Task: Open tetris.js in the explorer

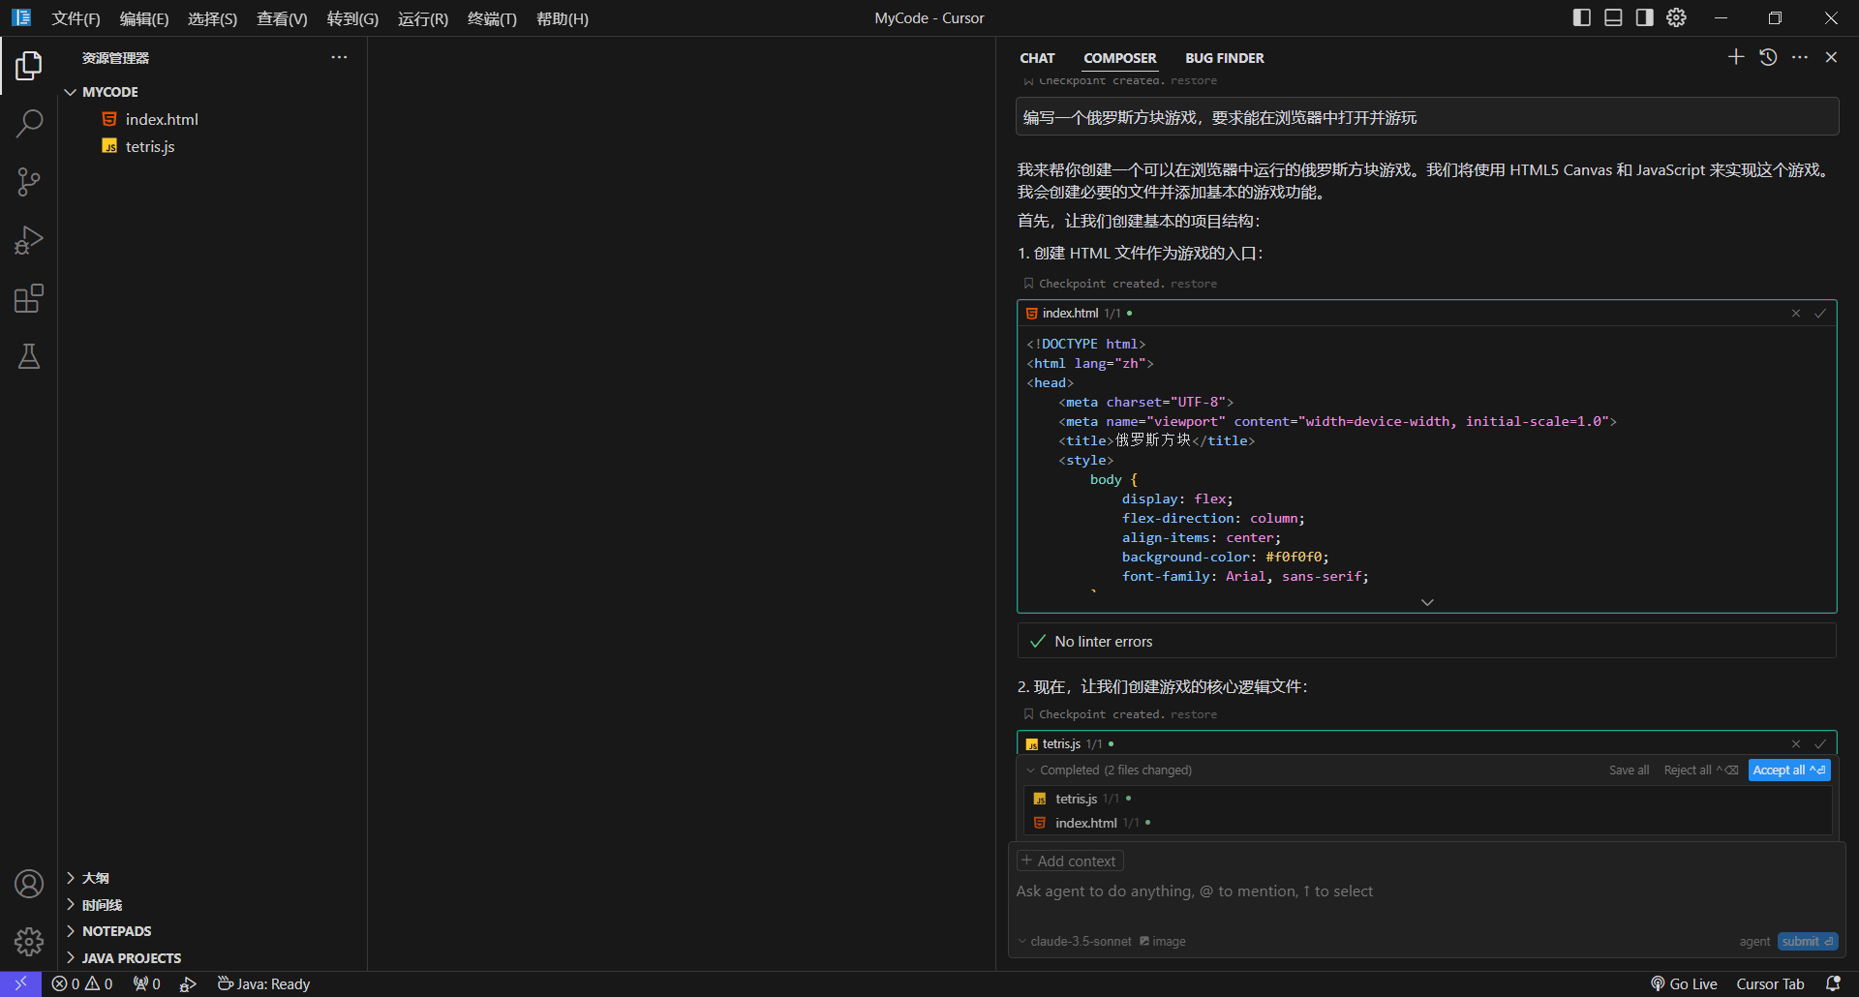Action: (150, 146)
